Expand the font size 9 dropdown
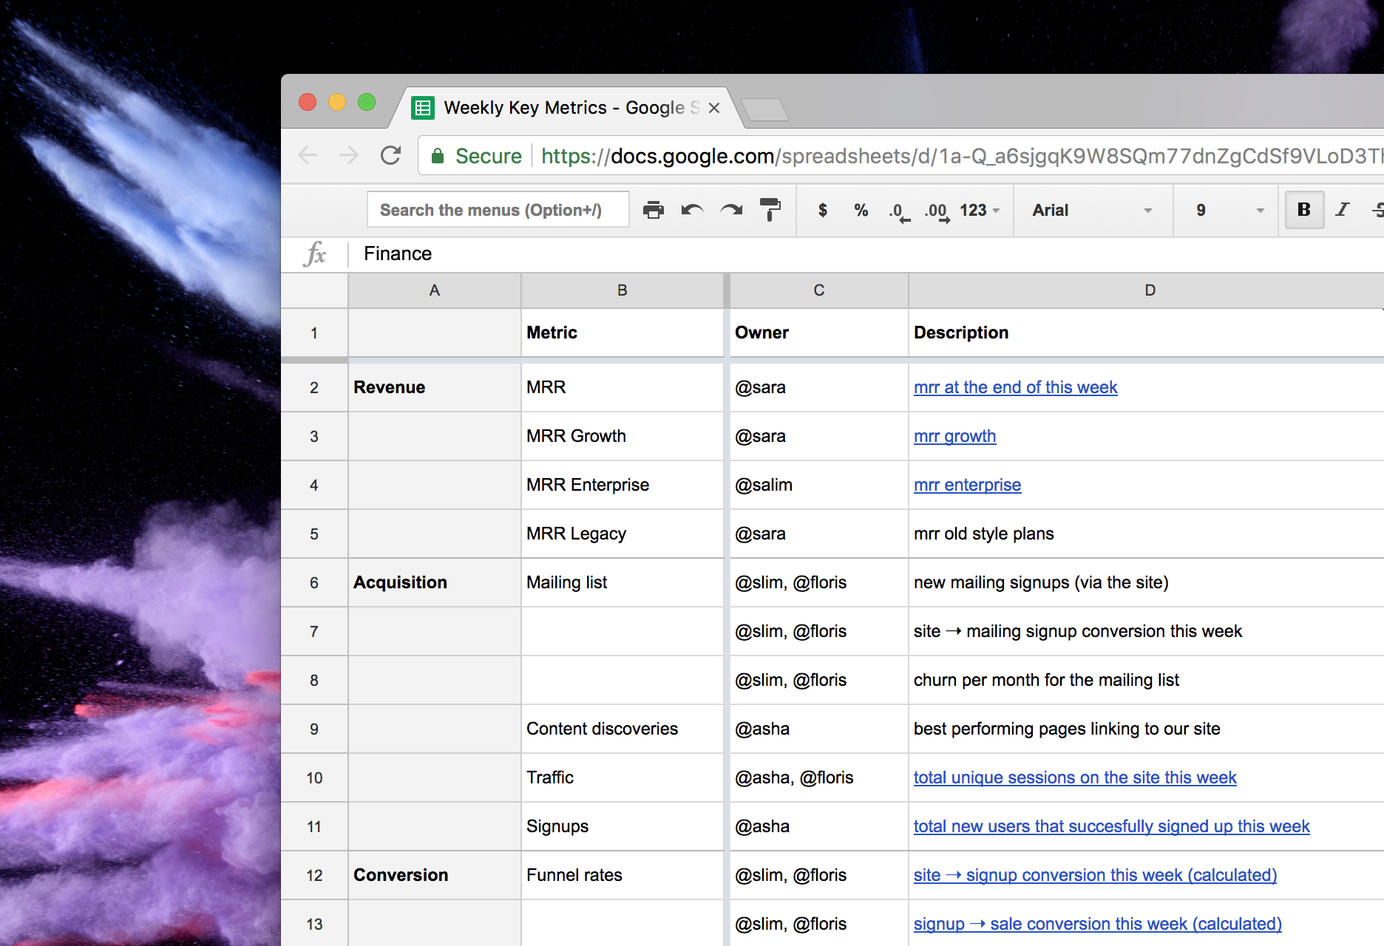Viewport: 1384px width, 946px height. click(x=1229, y=211)
